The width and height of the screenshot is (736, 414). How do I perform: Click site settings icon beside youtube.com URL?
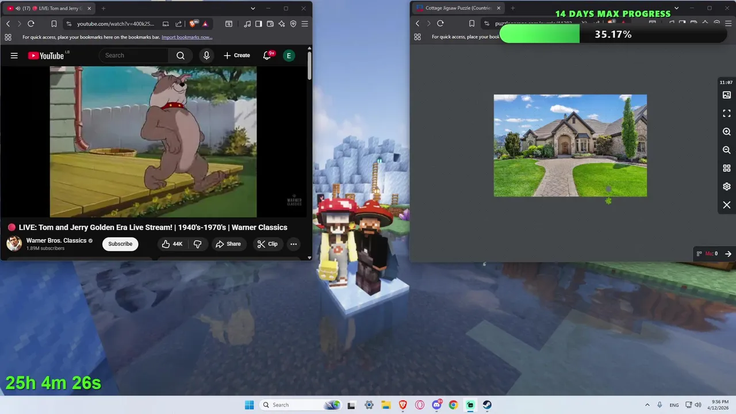tap(68, 24)
